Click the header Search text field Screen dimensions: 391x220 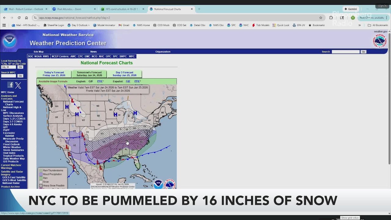[x=346, y=52]
